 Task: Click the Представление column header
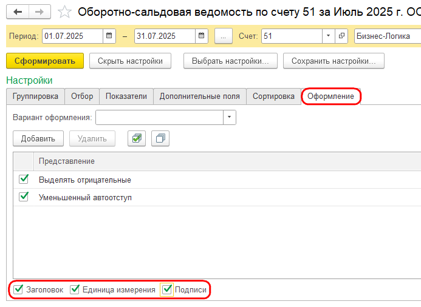click(x=227, y=161)
